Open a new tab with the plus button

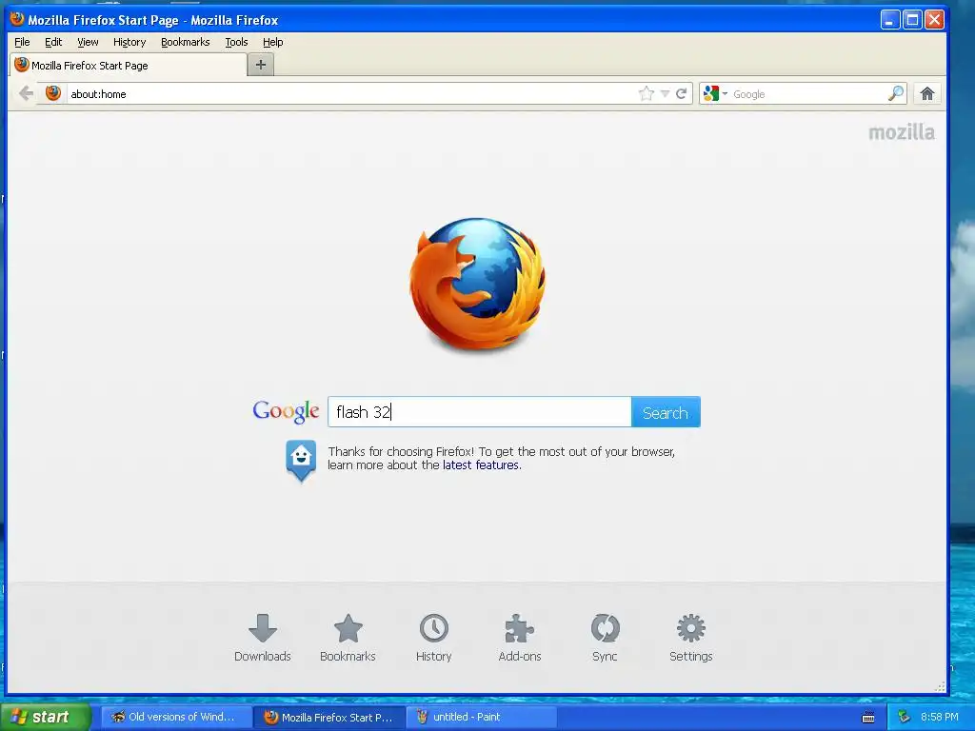[x=261, y=65]
